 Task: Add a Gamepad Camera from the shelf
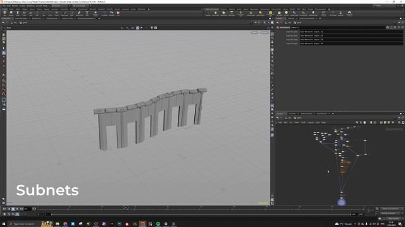click(349, 13)
